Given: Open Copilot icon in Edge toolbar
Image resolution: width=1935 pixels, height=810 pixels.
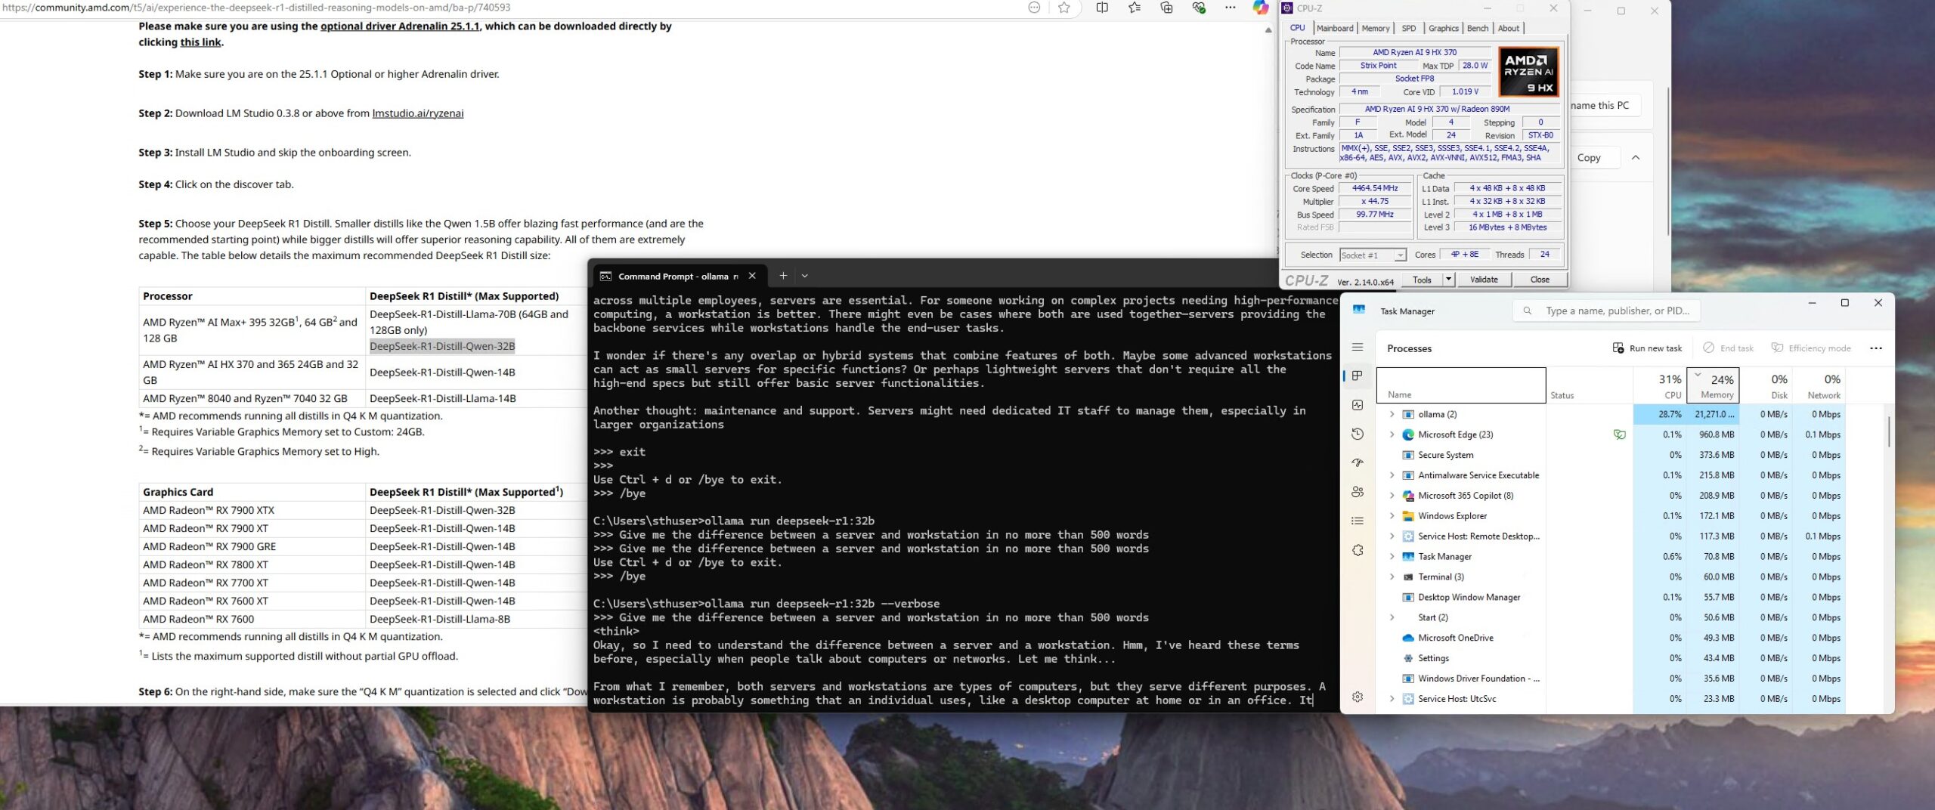Looking at the screenshot, I should click(1261, 8).
